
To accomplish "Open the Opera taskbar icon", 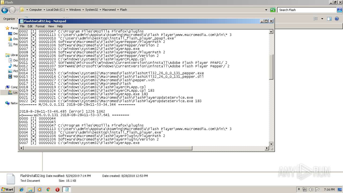I will click(x=57, y=190).
